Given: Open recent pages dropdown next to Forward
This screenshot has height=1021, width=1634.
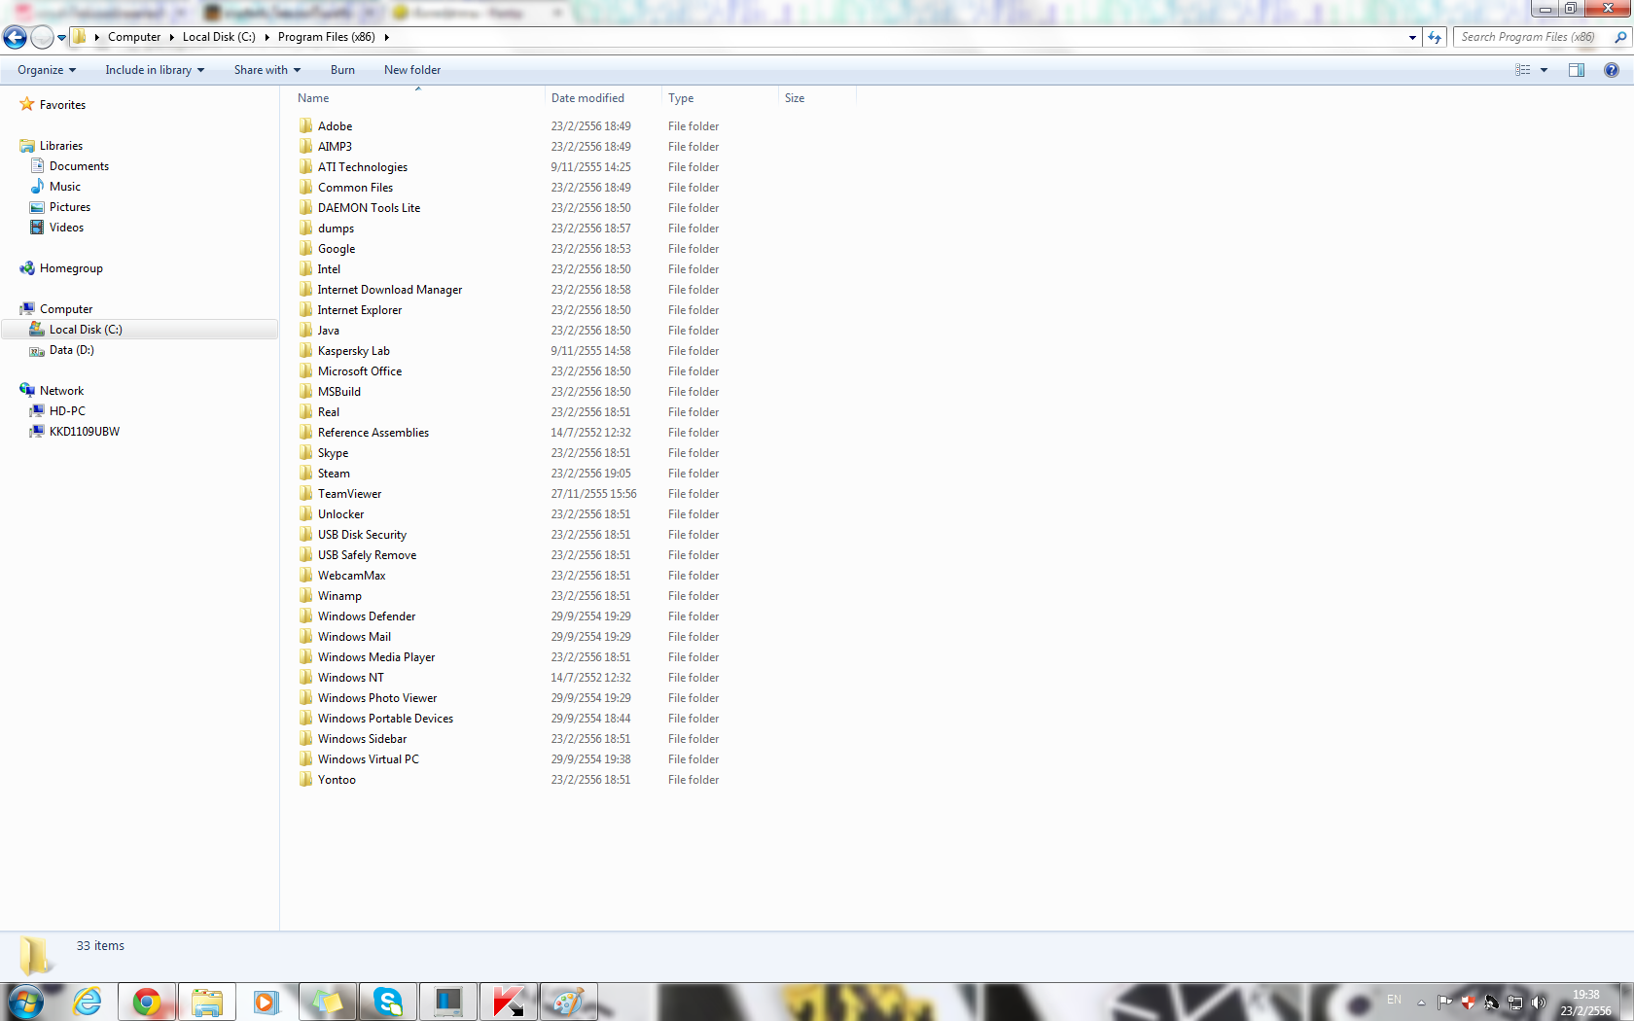Looking at the screenshot, I should (61, 38).
